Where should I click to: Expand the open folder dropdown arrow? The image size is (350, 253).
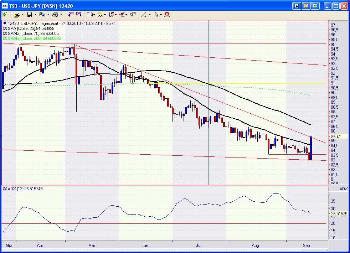22,15
